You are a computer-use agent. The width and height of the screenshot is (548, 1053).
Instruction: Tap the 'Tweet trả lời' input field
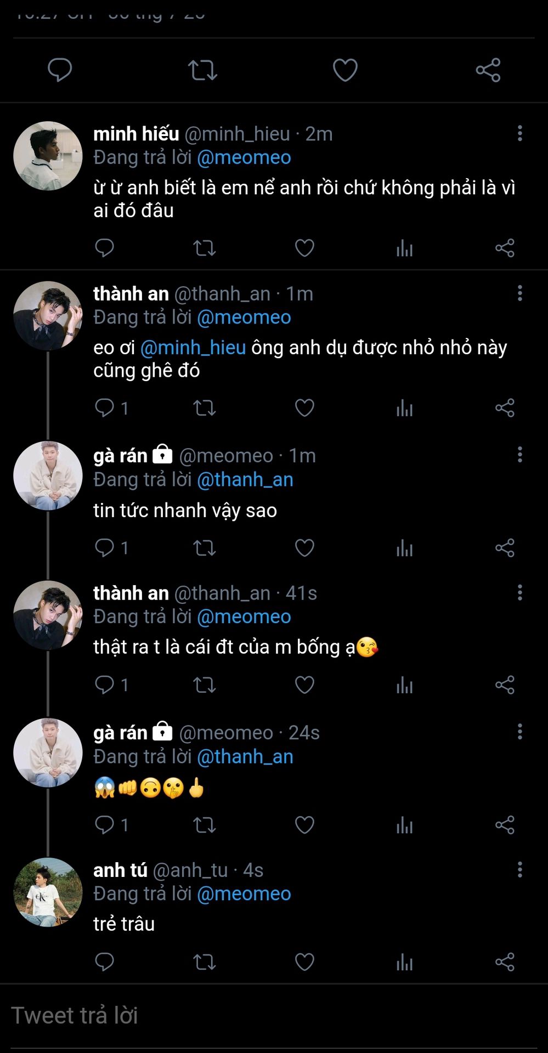click(x=274, y=1016)
